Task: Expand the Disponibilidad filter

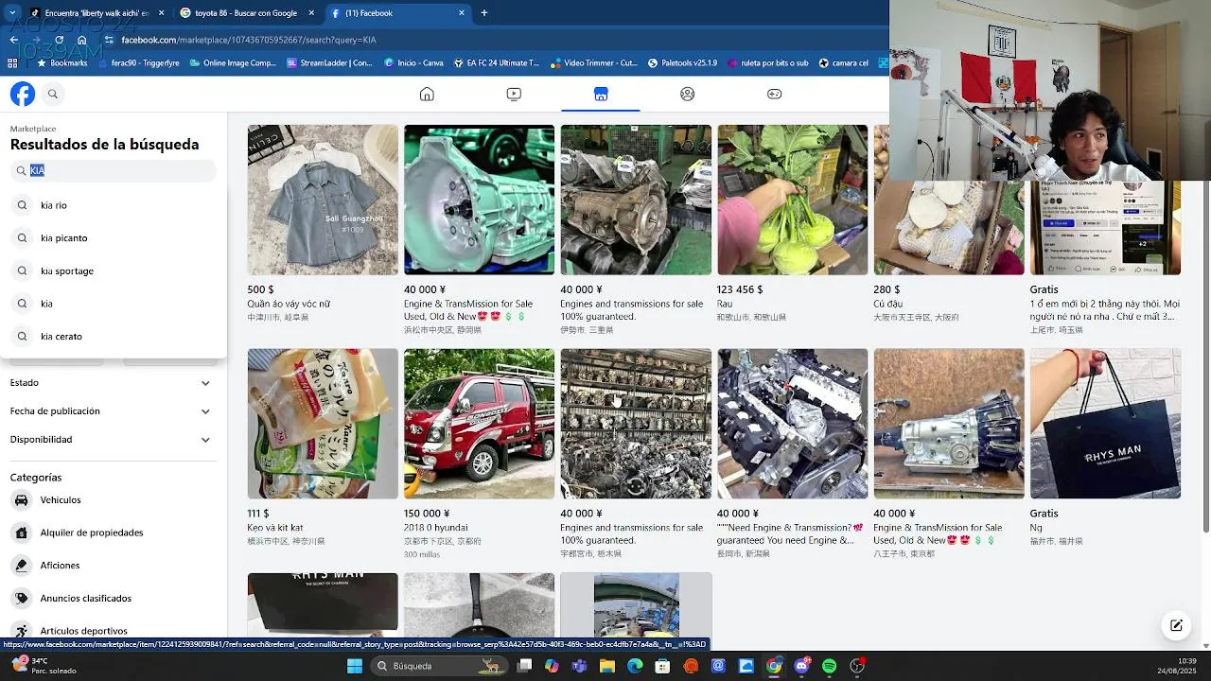Action: point(110,440)
